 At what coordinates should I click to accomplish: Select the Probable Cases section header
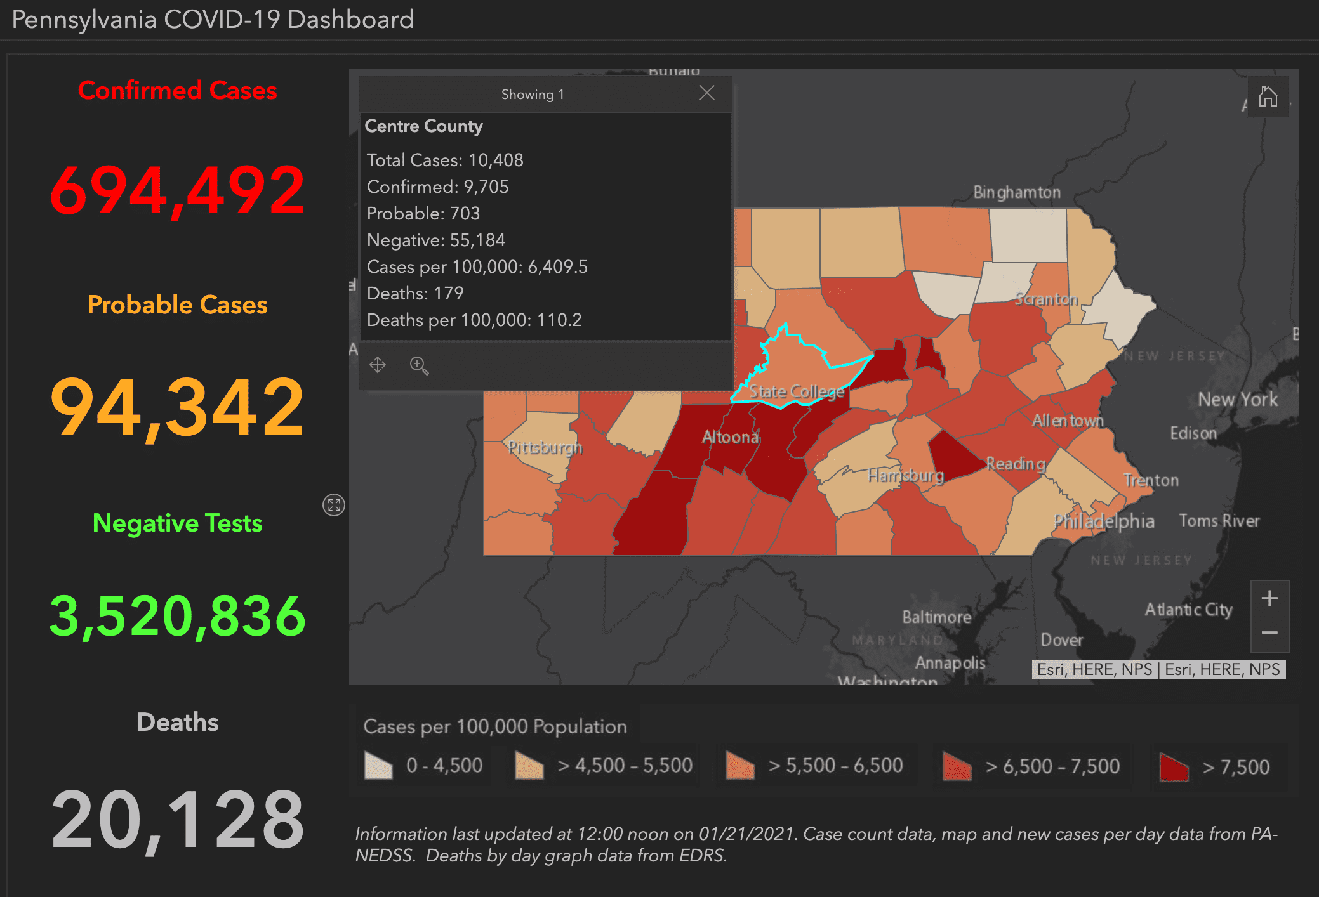coord(177,305)
